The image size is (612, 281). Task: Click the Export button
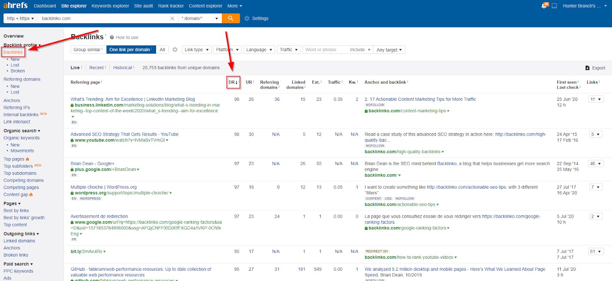click(x=595, y=68)
